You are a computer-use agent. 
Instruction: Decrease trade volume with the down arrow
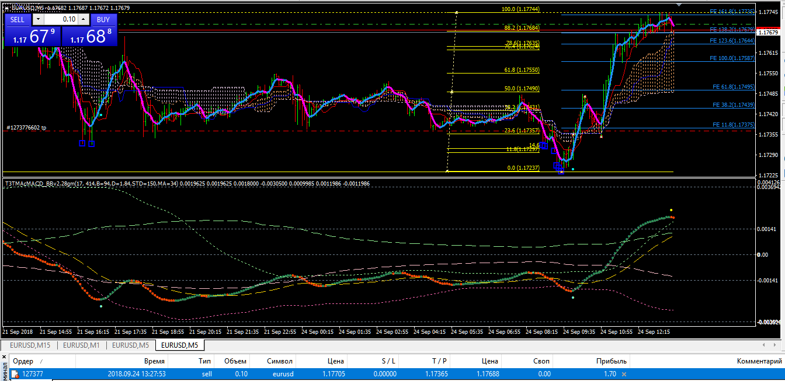[x=38, y=19]
